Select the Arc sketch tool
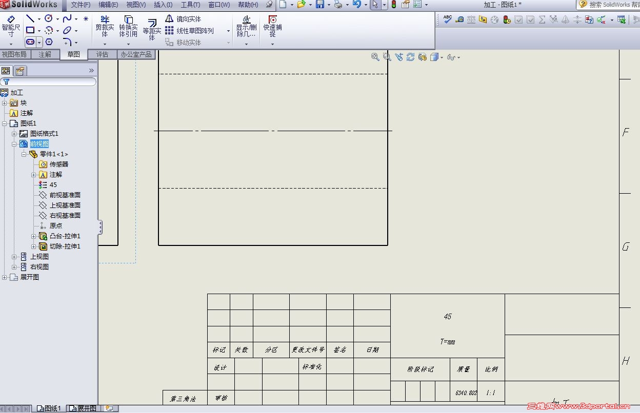This screenshot has height=413, width=640. click(x=49, y=31)
